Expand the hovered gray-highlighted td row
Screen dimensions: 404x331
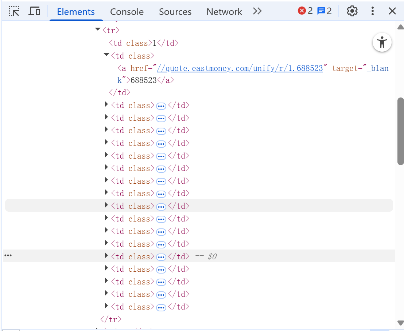(x=106, y=205)
